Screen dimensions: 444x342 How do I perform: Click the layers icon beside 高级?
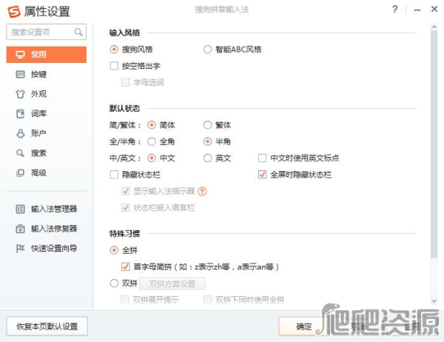[x=20, y=172]
